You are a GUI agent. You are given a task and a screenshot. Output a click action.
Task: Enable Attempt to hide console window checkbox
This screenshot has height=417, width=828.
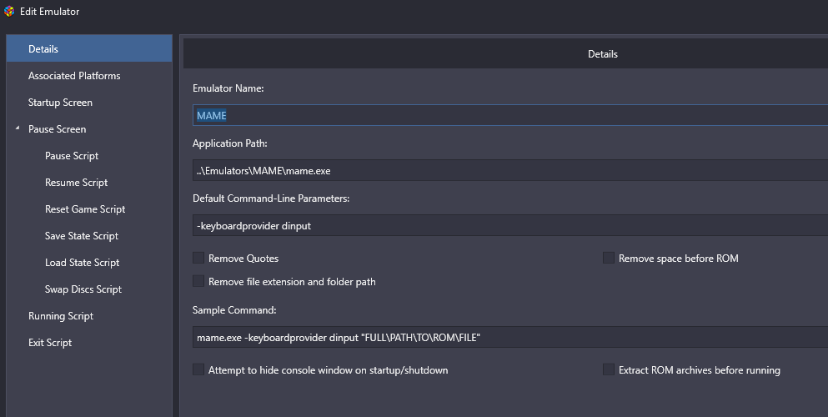pos(198,369)
